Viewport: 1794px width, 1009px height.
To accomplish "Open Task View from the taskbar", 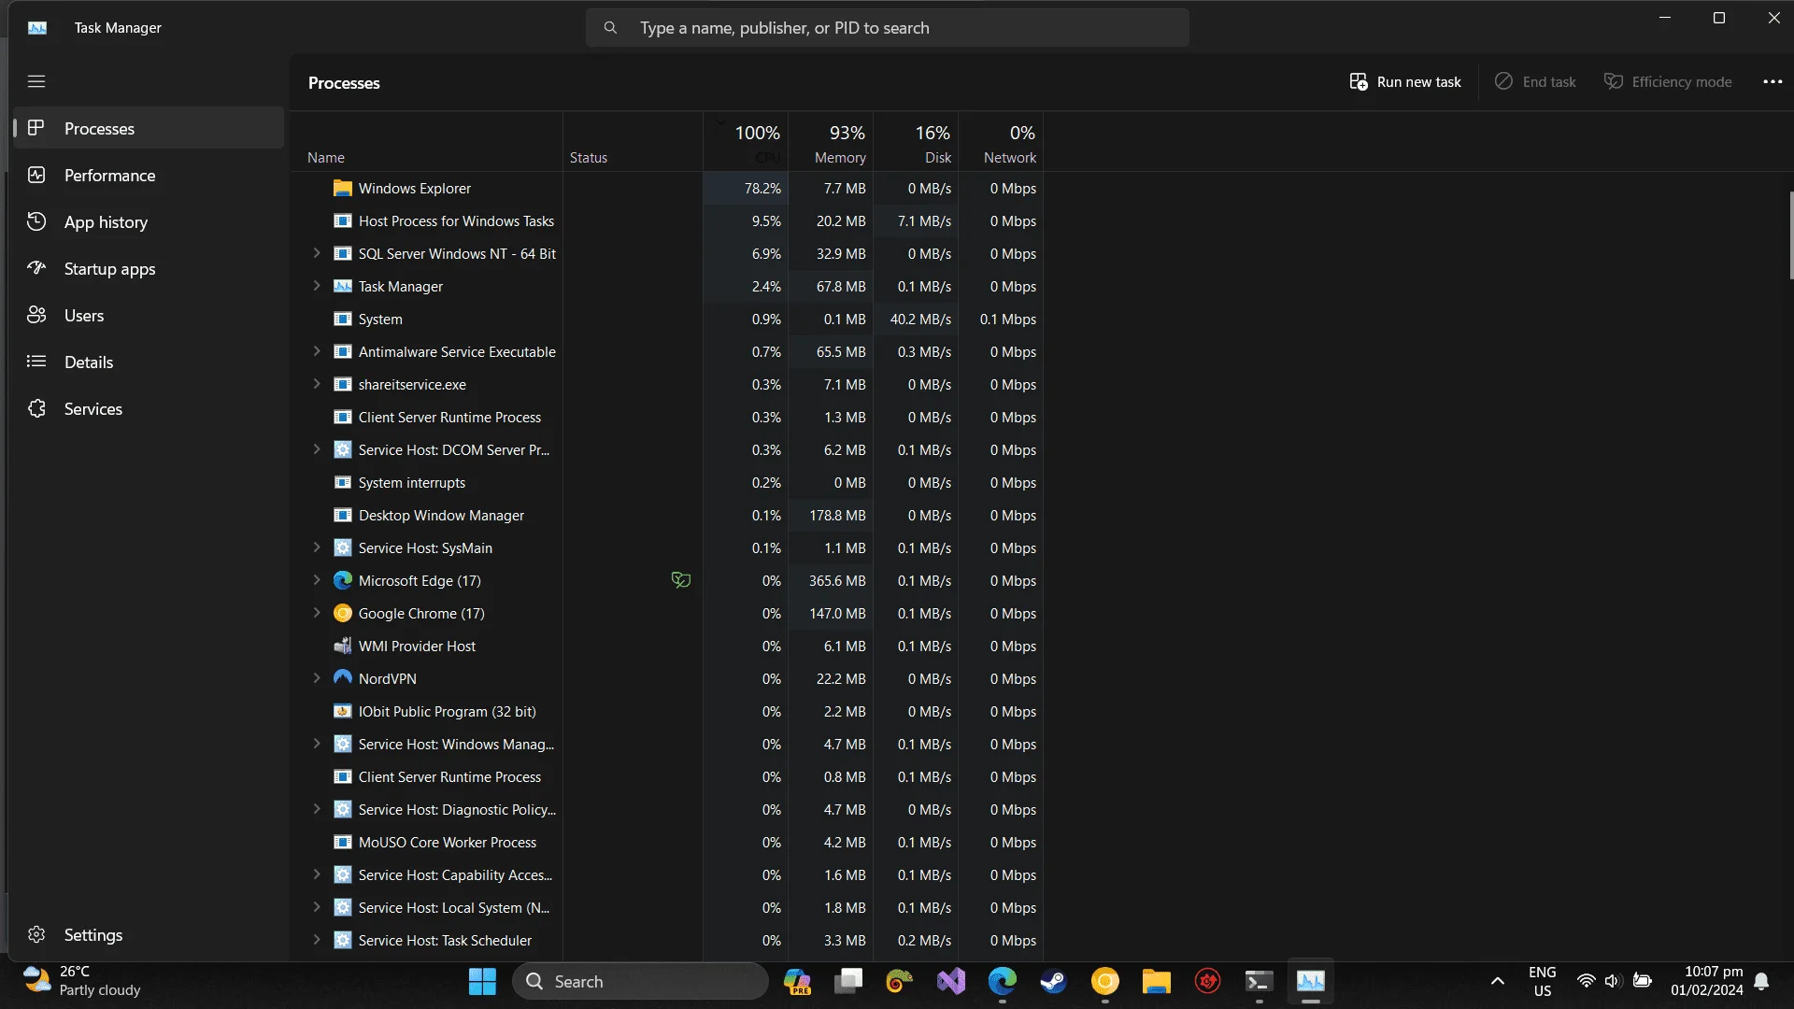I will [x=848, y=982].
